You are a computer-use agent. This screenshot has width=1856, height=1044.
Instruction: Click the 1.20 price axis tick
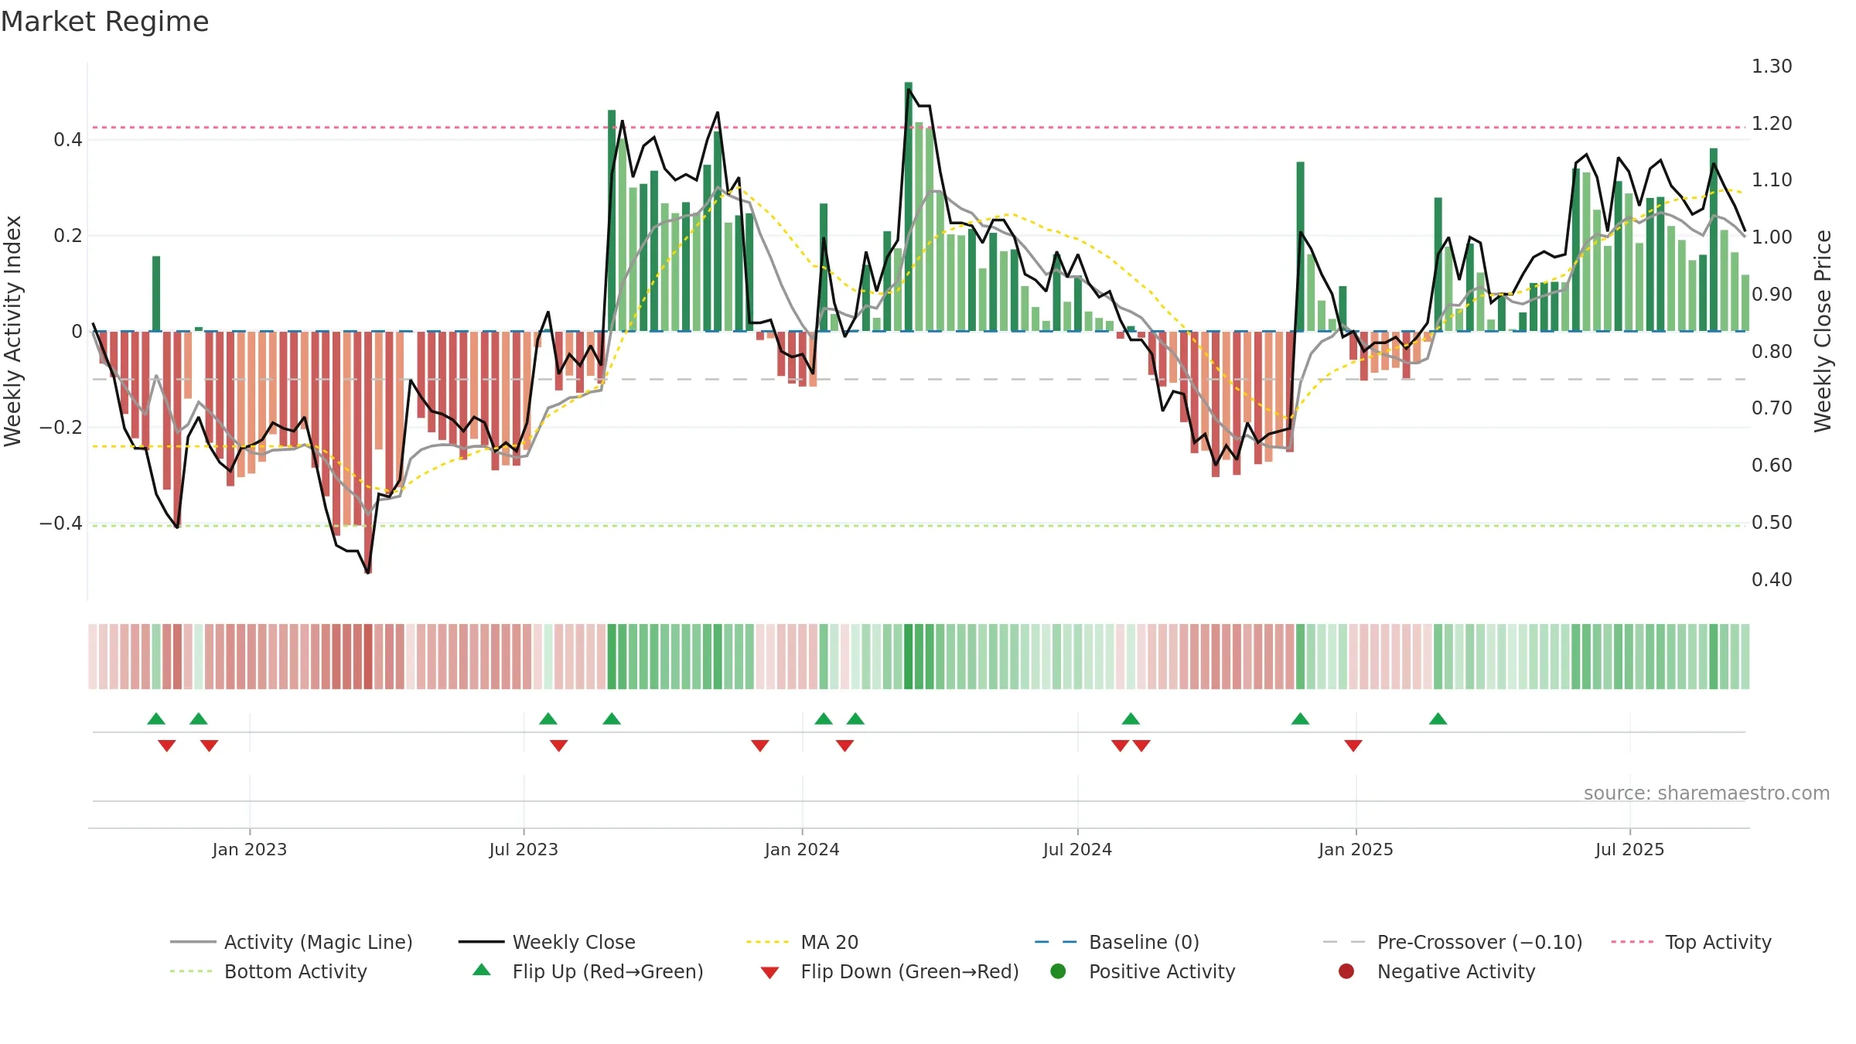click(x=1772, y=123)
